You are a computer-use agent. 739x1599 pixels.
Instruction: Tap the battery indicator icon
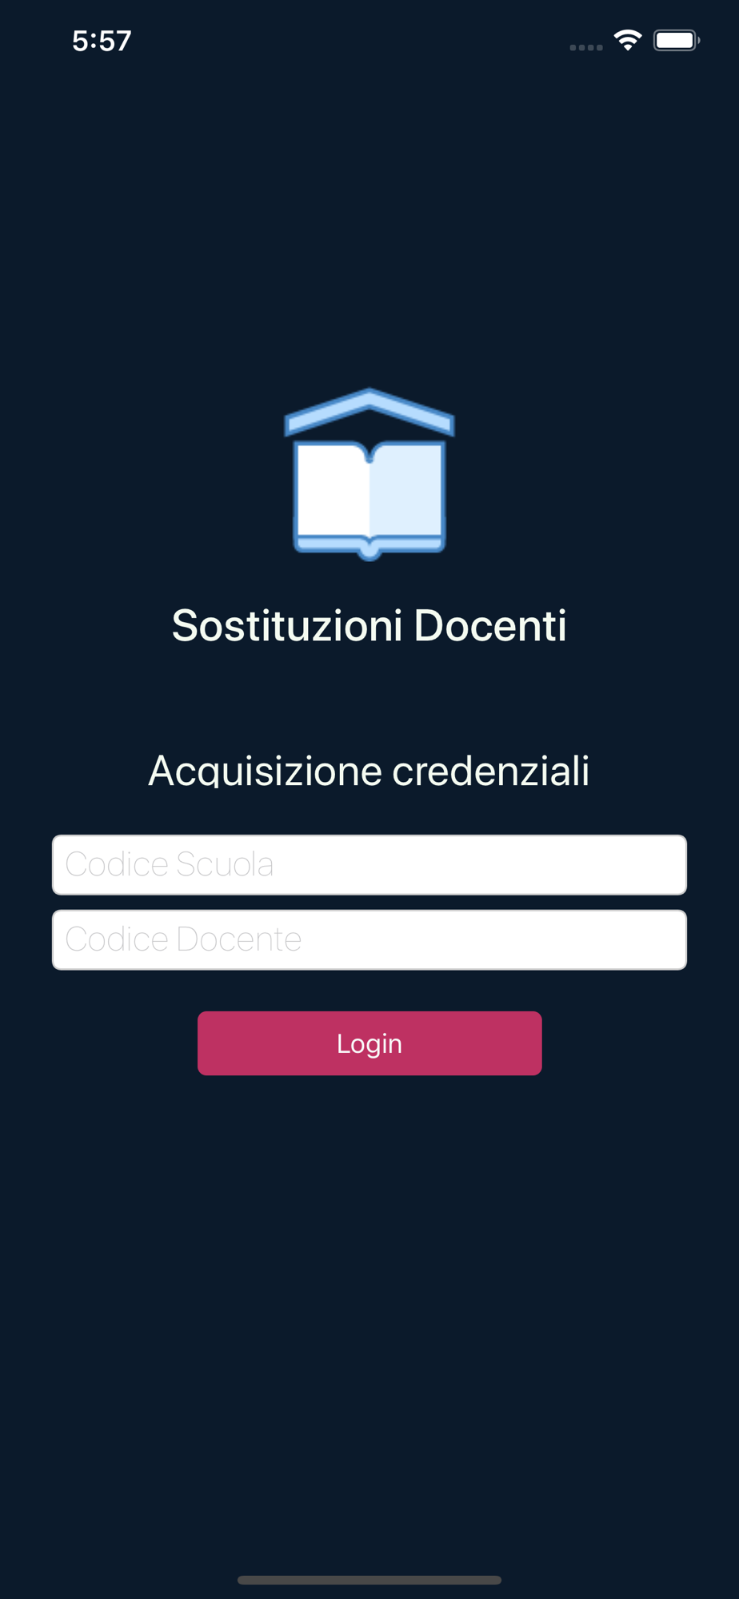[677, 40]
